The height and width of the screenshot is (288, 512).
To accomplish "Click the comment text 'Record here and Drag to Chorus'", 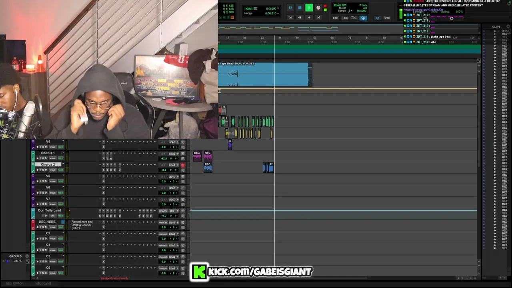I will pos(82,225).
